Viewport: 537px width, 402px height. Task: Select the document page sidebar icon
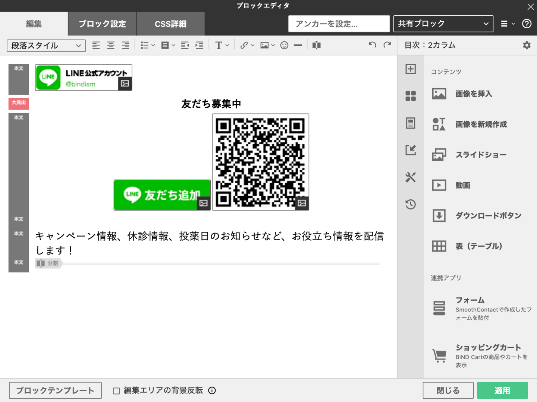(411, 123)
